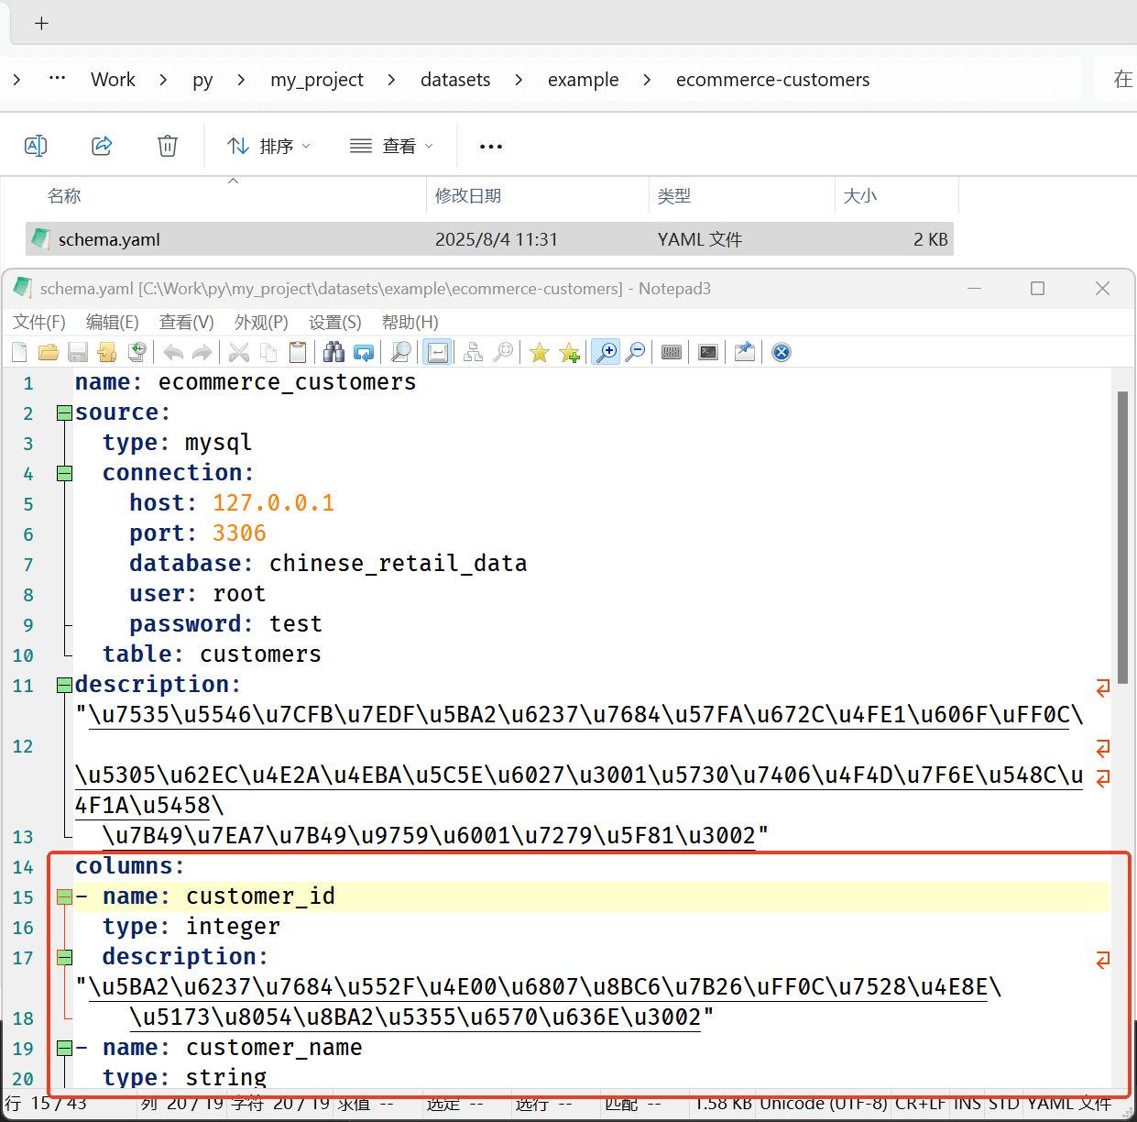Click the Find binoculars icon

[333, 352]
